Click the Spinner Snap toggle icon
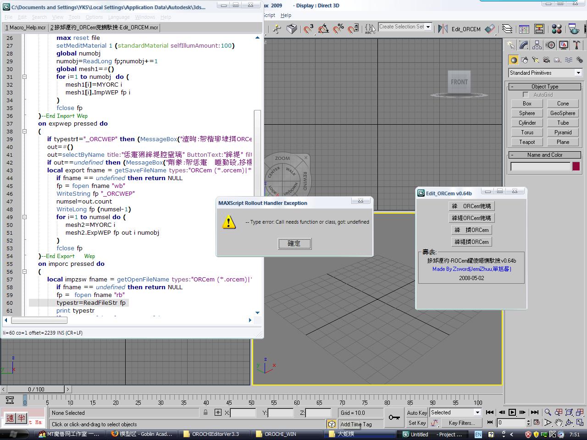Viewport: 587px width, 440px height. 353,29
